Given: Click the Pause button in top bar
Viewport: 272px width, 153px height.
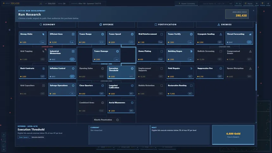Looking at the screenshot, I should (x=248, y=3).
